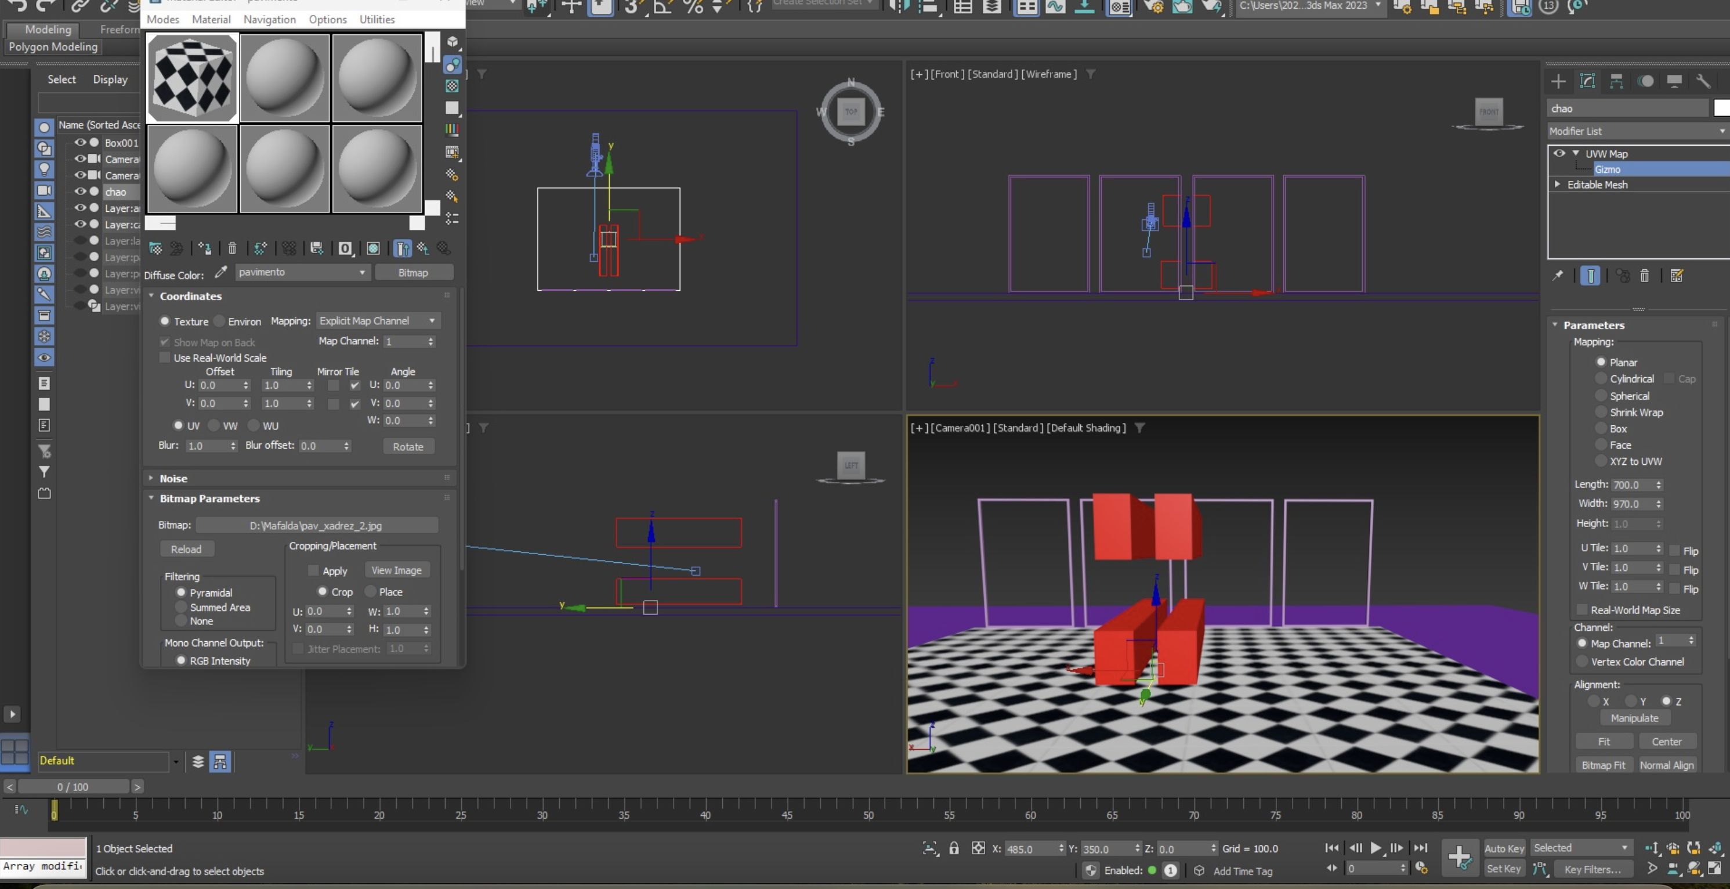The image size is (1730, 889).
Task: Select Cylindrical mapping radio button
Action: point(1601,378)
